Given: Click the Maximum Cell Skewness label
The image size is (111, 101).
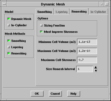Looking at the screenshot, I should pos(58,60).
